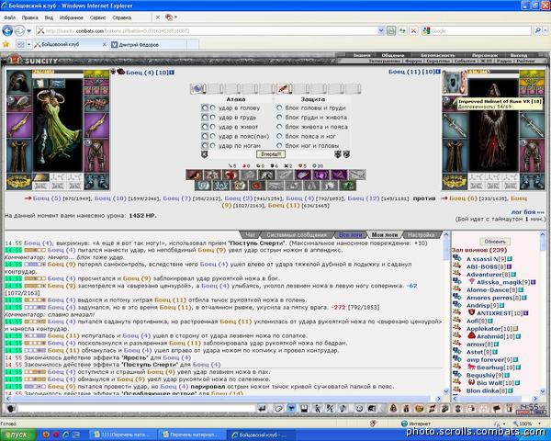Select the unshaded radio beside удар в грудь
This screenshot has width=551, height=441.
(213, 117)
